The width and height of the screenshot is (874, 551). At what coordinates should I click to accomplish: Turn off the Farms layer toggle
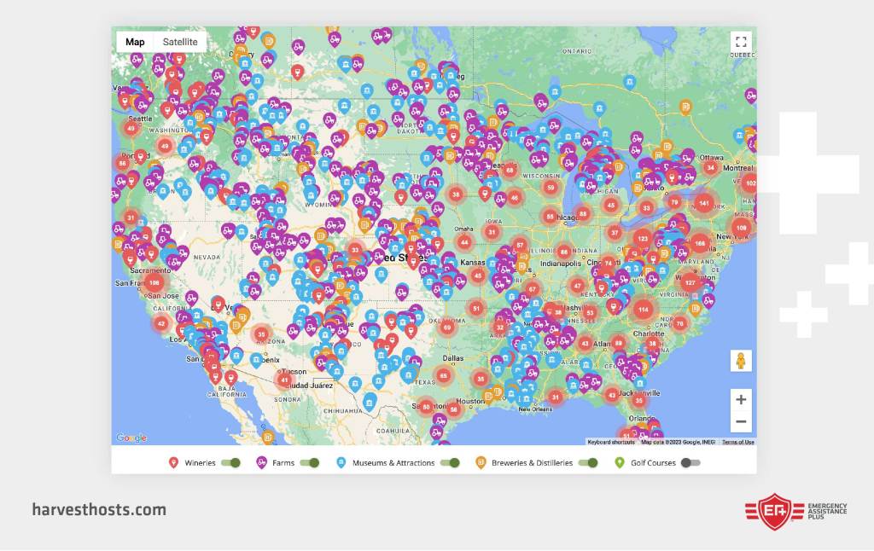309,463
